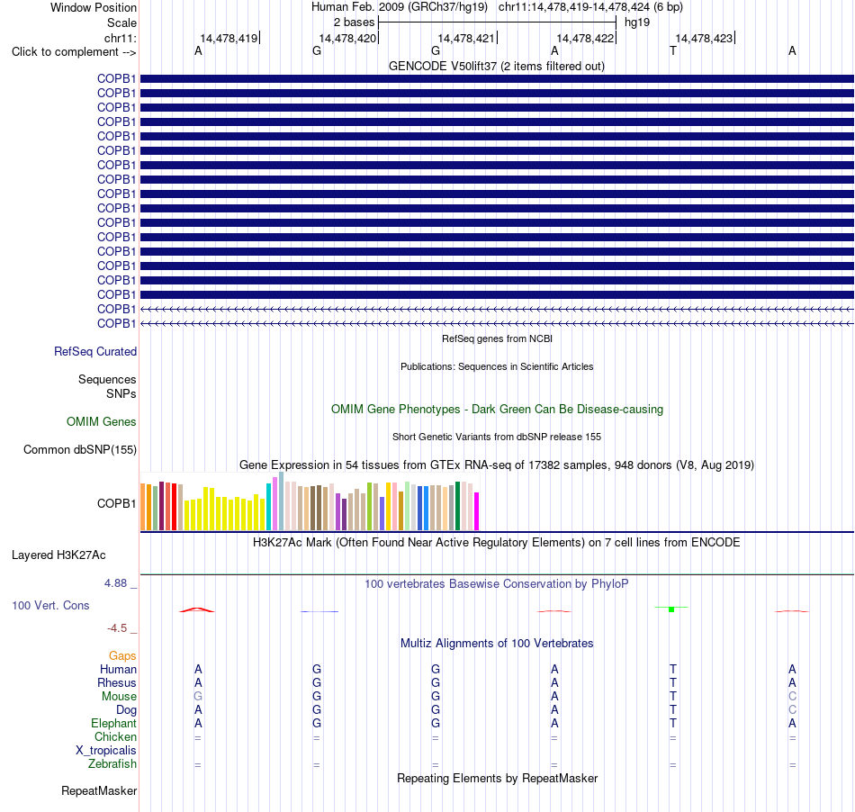The height and width of the screenshot is (812, 855).
Task: Click the 100 Vert. Cons label
Action: [x=50, y=605]
